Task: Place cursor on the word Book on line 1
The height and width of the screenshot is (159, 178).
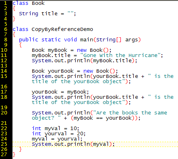Action: 38,3
